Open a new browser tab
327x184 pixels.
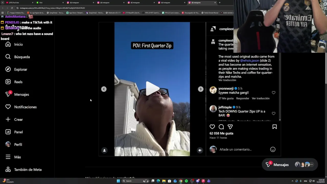pos(220,3)
